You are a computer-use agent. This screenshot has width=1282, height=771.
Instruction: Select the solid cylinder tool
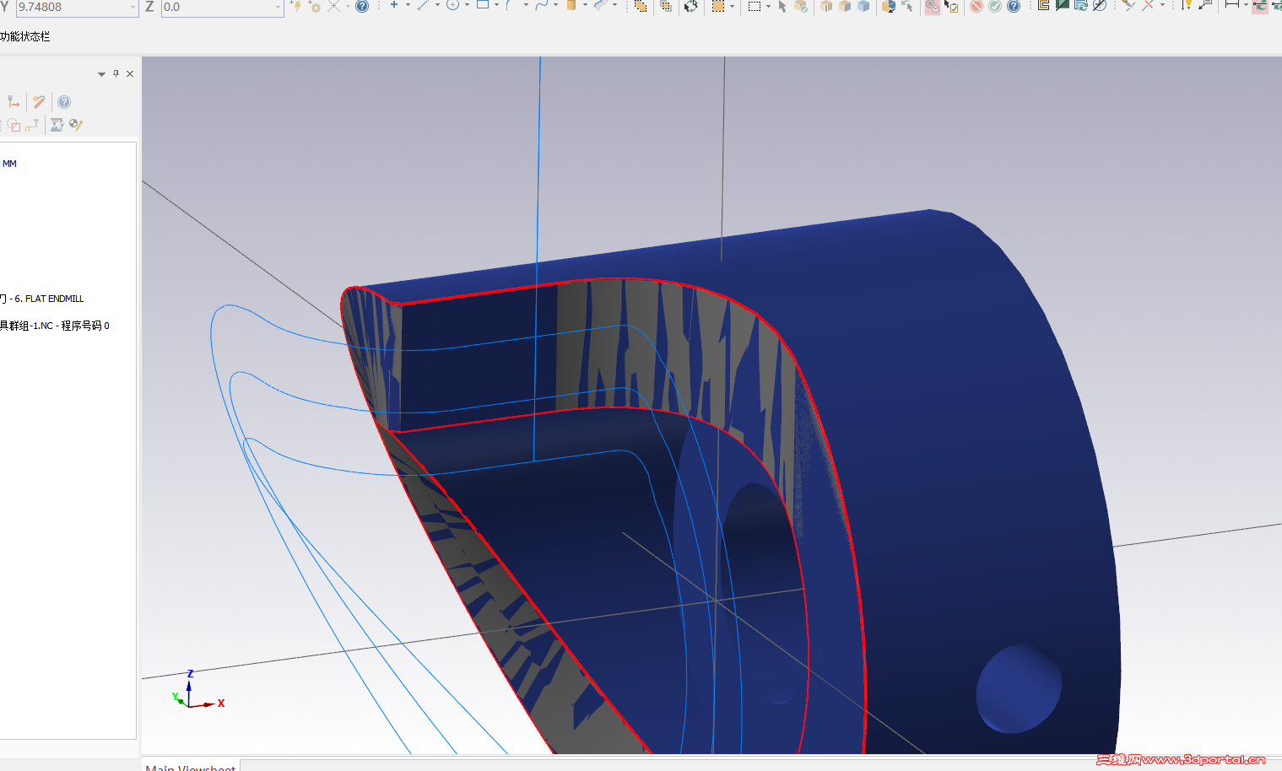tap(571, 5)
